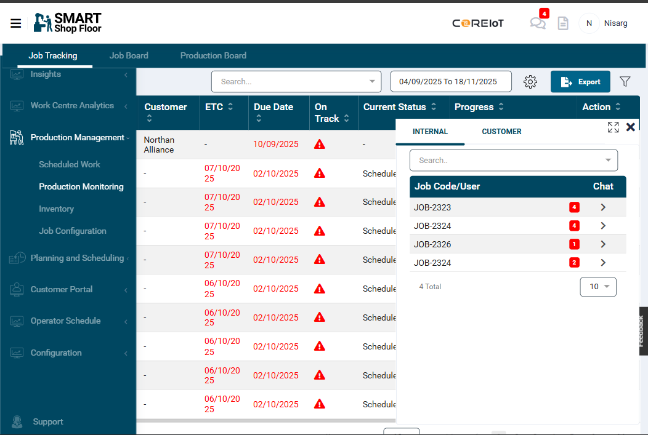Open Scheduled Work in sidebar
Viewport: 648px width, 435px height.
point(70,164)
